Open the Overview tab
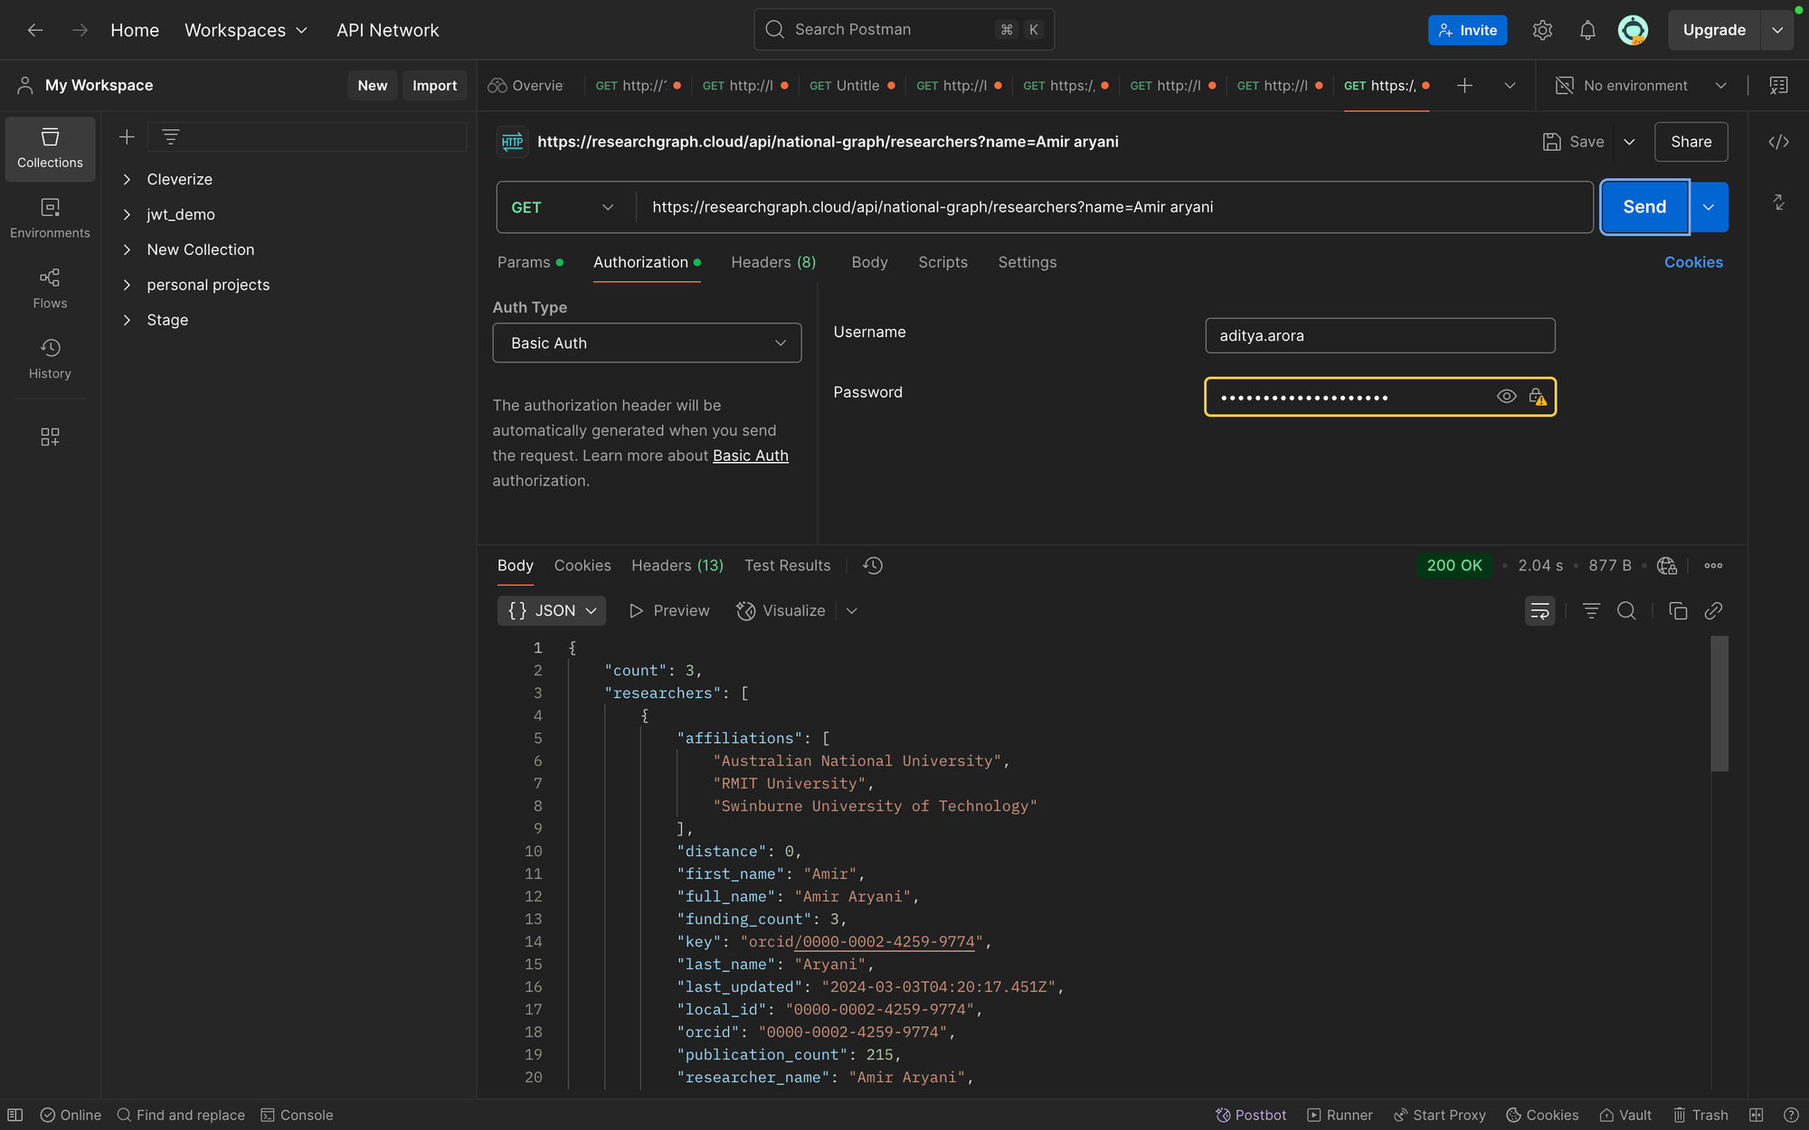The width and height of the screenshot is (1809, 1130). (526, 85)
